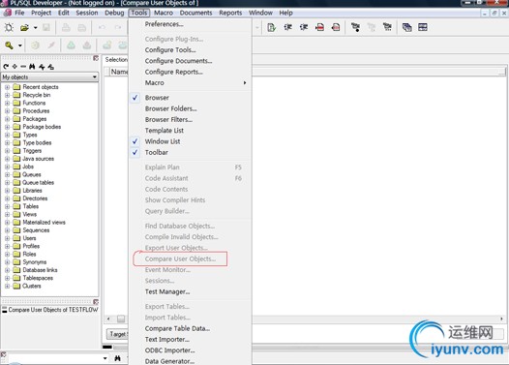
Task: Click the browser filter lightning icon
Action: 42,67
